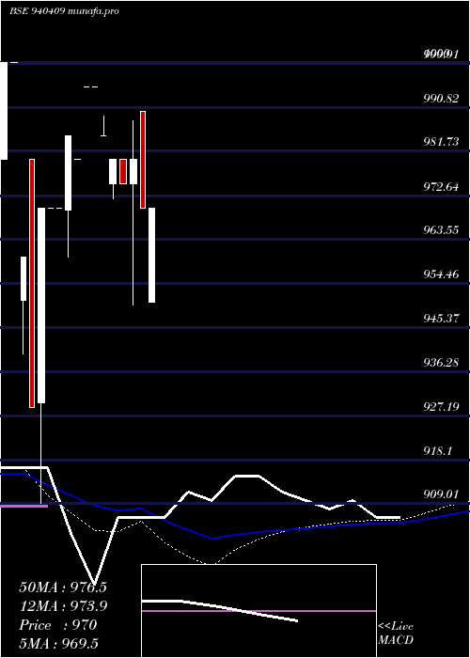Click the 909.01 price axis label
The image size is (470, 658).
pyautogui.click(x=441, y=494)
